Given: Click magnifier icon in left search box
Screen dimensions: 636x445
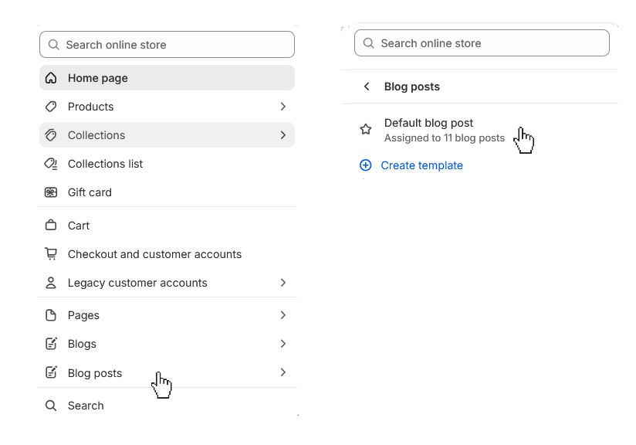Looking at the screenshot, I should click(x=53, y=44).
